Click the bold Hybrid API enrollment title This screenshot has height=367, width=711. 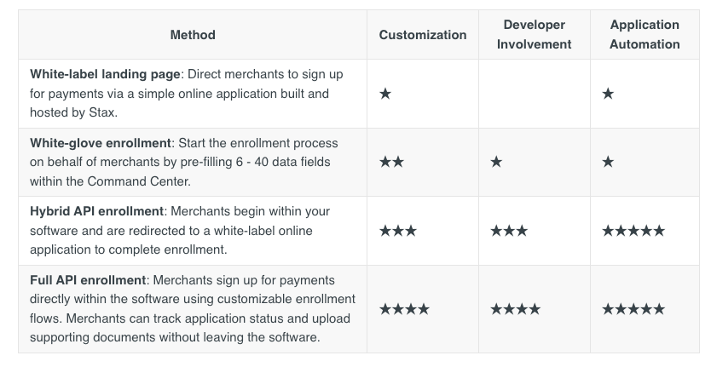96,211
